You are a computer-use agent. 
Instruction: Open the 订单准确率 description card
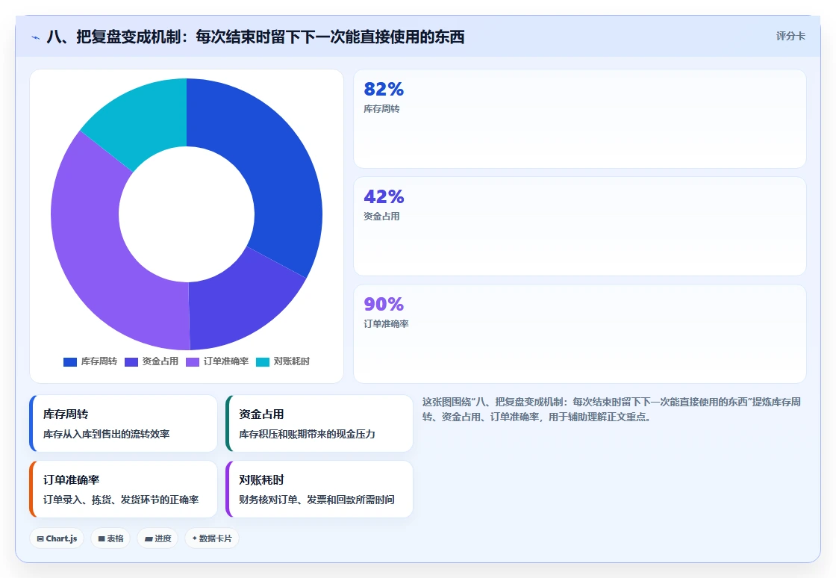(x=123, y=489)
